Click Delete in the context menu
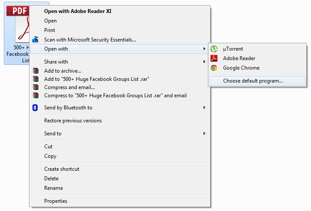The width and height of the screenshot is (311, 211). pos(51,179)
